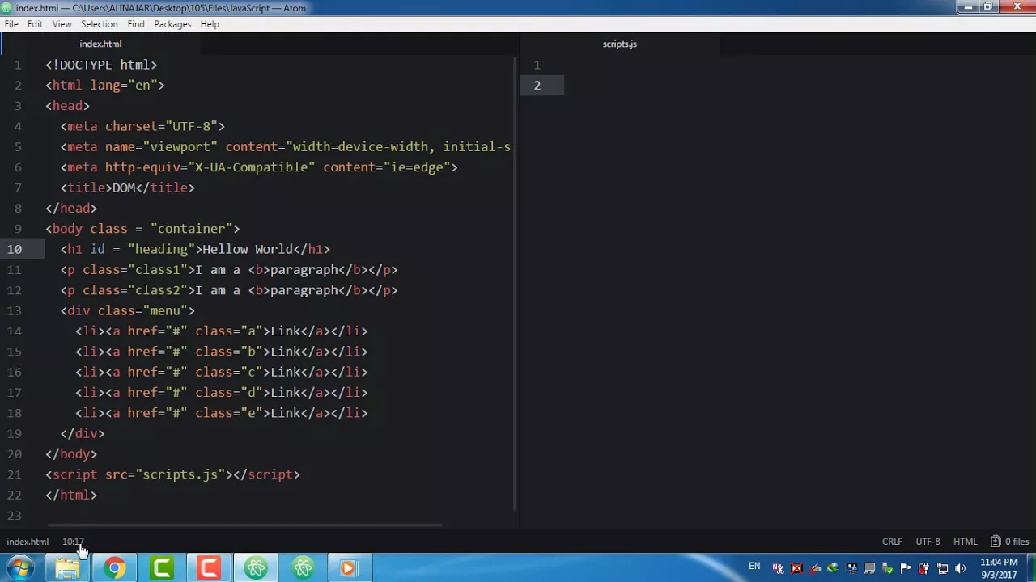
Task: Click the link line with class="c"
Action: point(221,372)
